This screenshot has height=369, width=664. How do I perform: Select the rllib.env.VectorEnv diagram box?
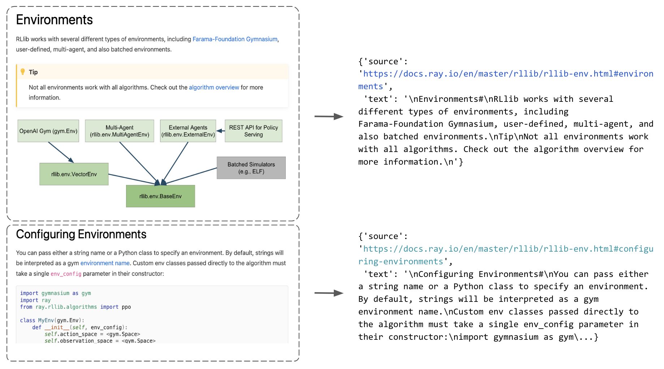pyautogui.click(x=74, y=174)
